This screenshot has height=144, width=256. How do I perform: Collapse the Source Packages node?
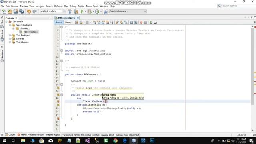pyautogui.click(x=10, y=25)
